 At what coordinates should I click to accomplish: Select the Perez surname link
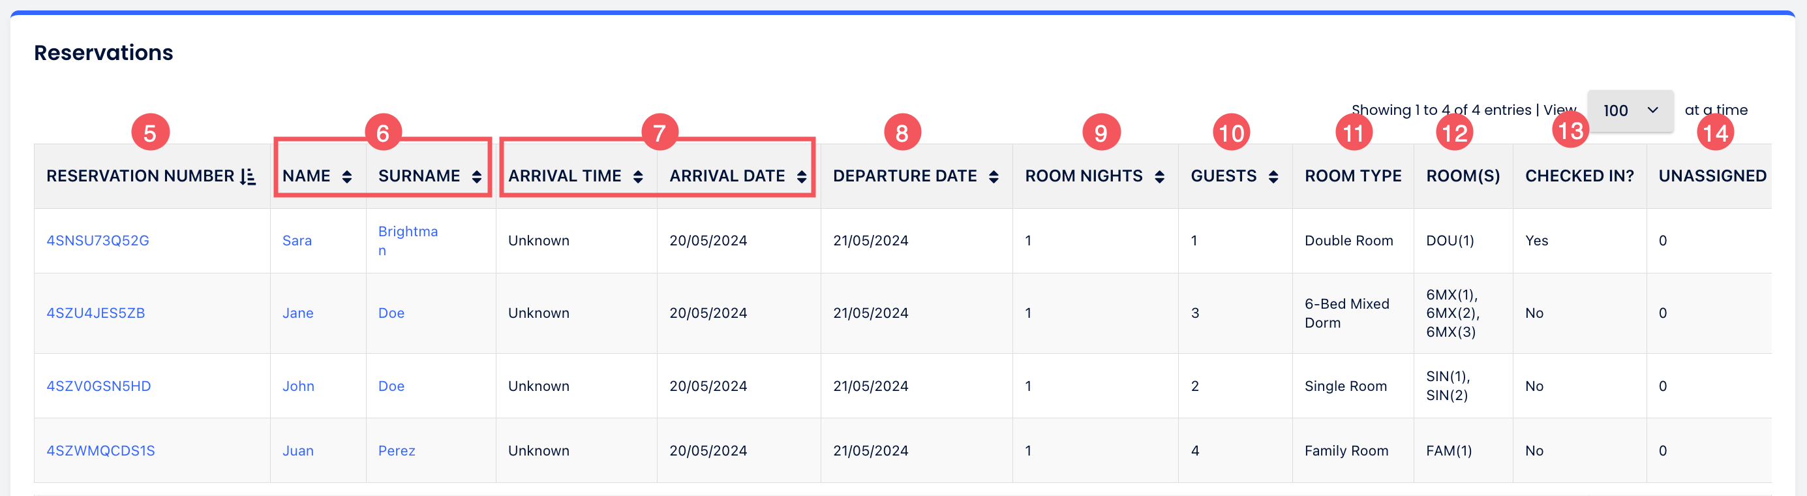[x=397, y=450]
